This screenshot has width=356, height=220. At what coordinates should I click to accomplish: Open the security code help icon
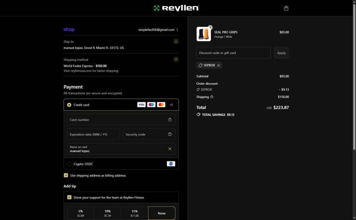click(170, 134)
